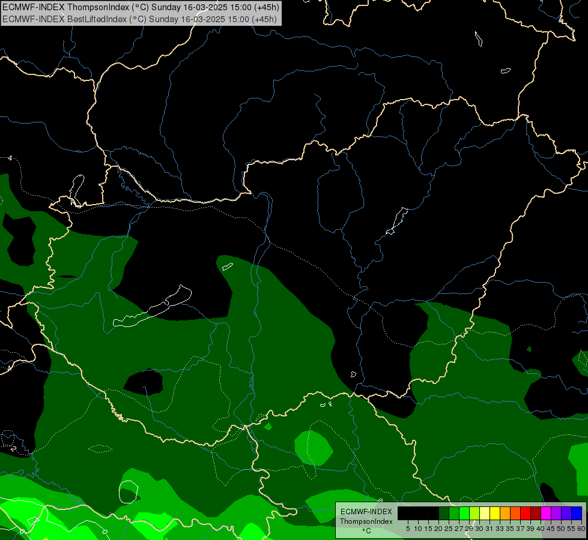The image size is (588, 540).
Task: Click the yellow 31-33 legend swatch
Action: 495,514
